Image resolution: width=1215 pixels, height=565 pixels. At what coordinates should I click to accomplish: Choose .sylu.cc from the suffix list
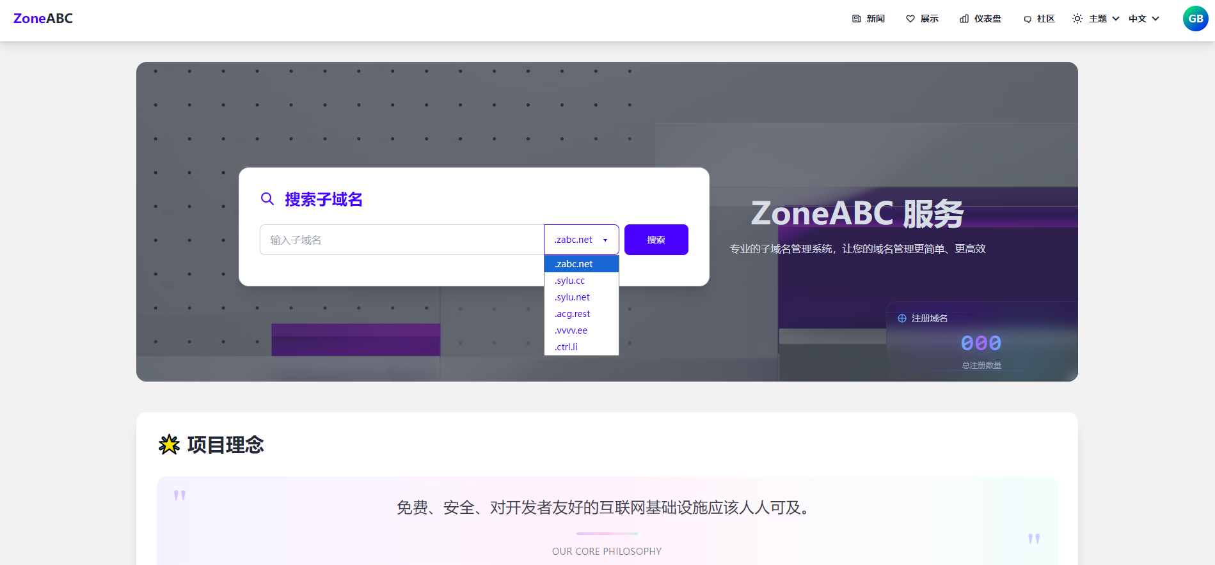pos(570,281)
